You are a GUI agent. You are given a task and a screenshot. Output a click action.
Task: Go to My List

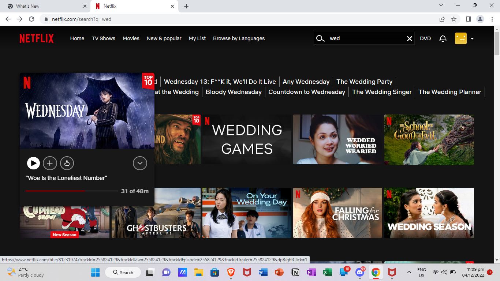(x=197, y=38)
